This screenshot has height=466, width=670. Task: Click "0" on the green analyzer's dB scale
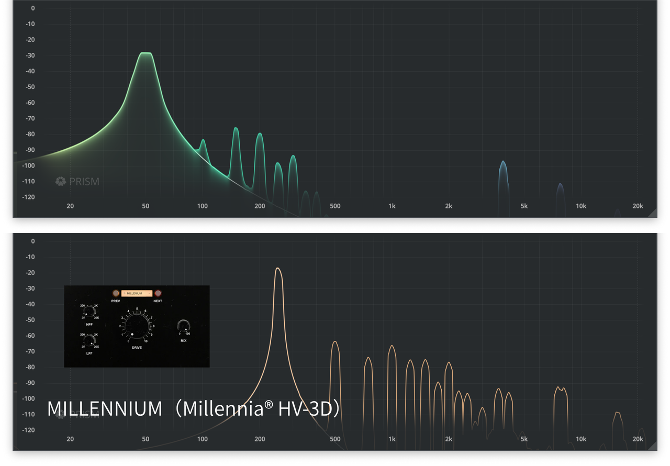(33, 8)
